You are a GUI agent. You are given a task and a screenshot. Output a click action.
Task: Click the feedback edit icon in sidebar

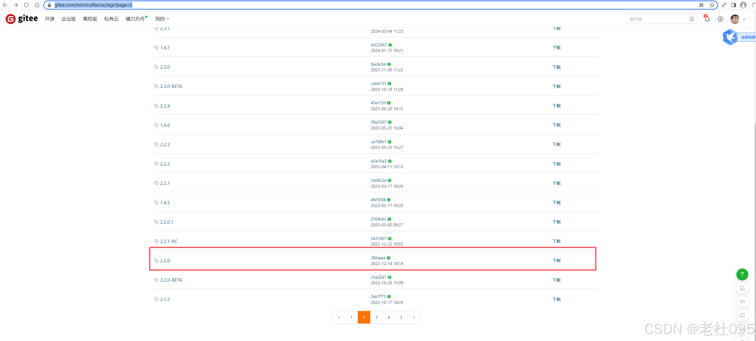pos(742,288)
